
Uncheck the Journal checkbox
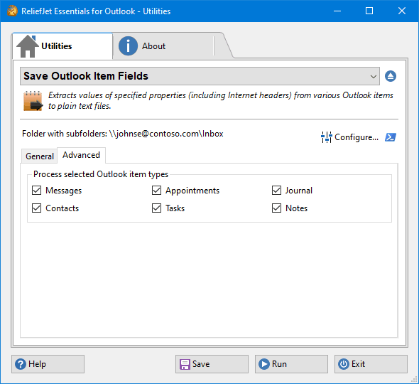click(276, 191)
